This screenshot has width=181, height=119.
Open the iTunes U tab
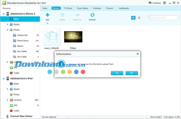[x=110, y=8]
